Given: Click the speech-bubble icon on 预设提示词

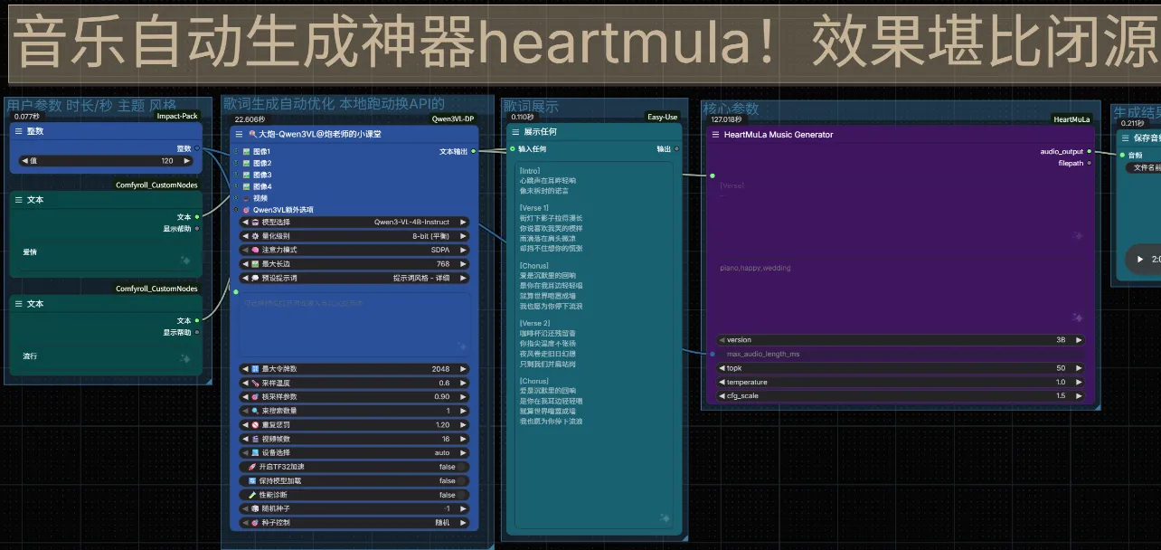Looking at the screenshot, I should pos(255,279).
